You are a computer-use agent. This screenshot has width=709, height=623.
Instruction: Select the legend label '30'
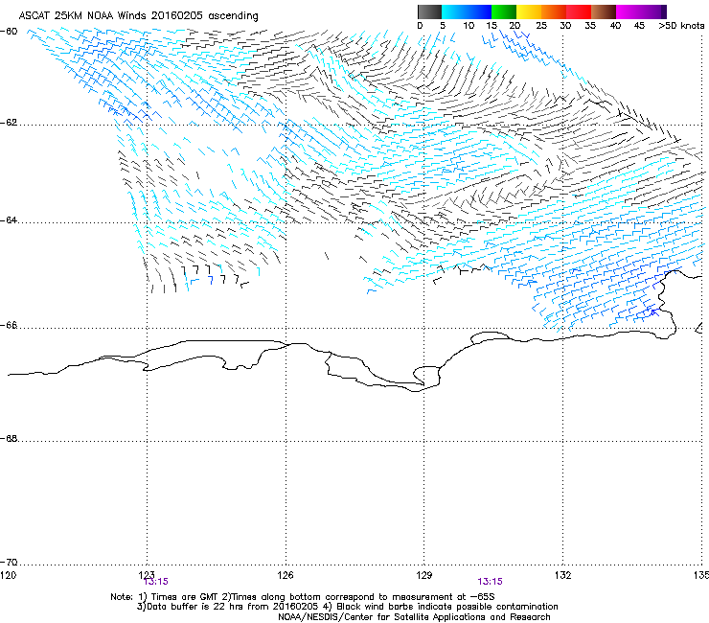click(x=565, y=26)
